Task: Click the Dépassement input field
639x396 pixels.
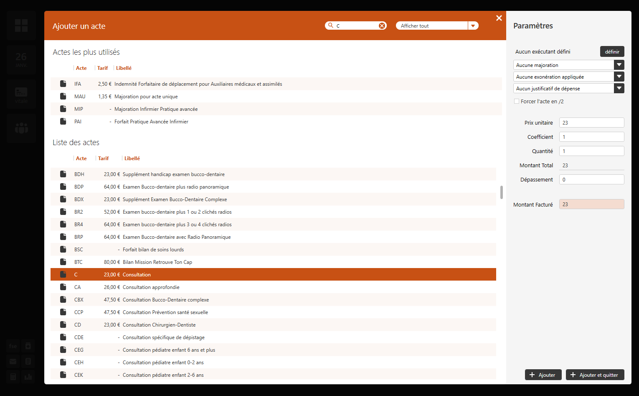Action: (x=591, y=179)
